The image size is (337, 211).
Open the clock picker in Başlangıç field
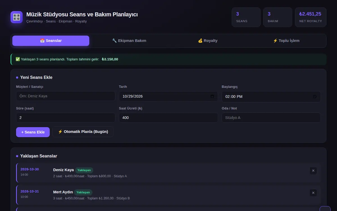pyautogui.click(x=315, y=96)
